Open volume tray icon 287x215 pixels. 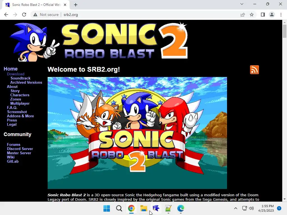tap(251, 208)
